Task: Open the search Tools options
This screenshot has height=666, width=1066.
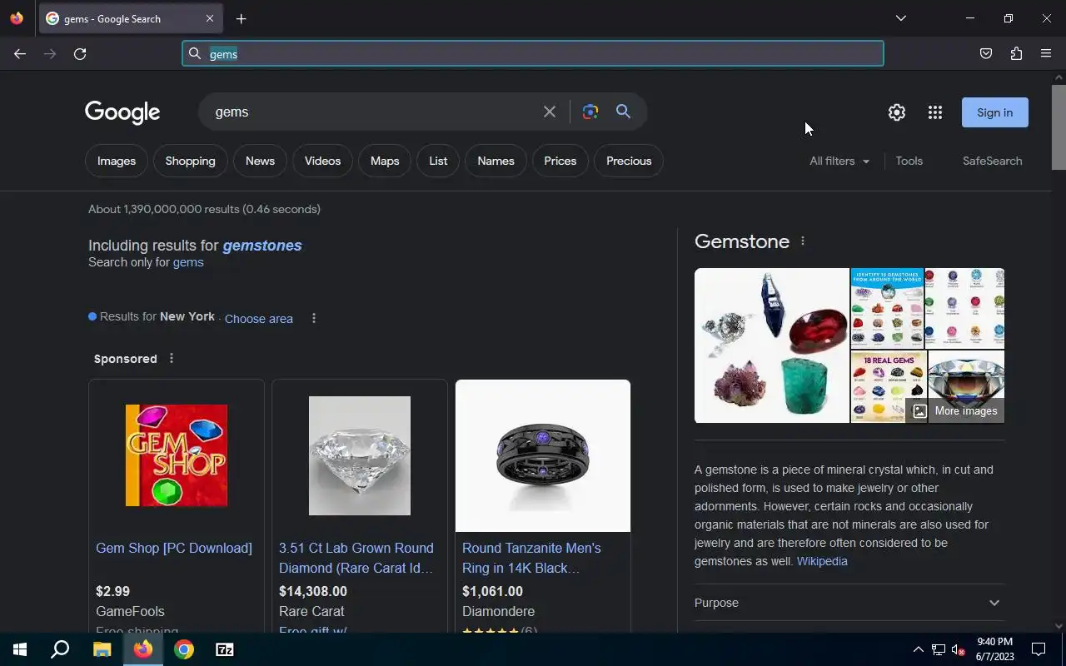Action: pyautogui.click(x=909, y=161)
